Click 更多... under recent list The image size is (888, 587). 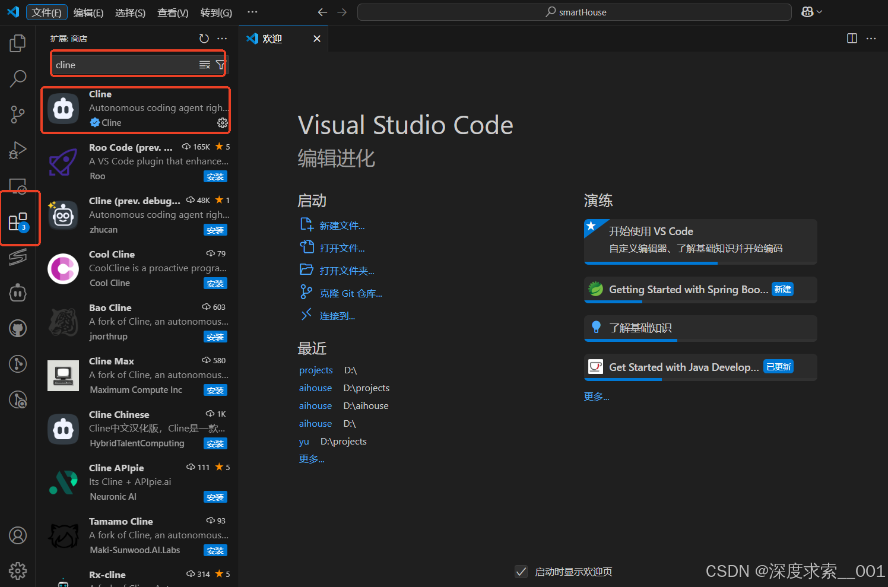[x=312, y=459]
